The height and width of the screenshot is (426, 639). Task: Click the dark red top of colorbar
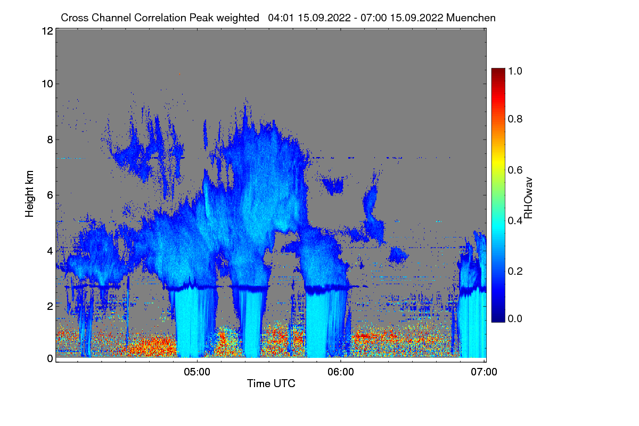[x=498, y=72]
